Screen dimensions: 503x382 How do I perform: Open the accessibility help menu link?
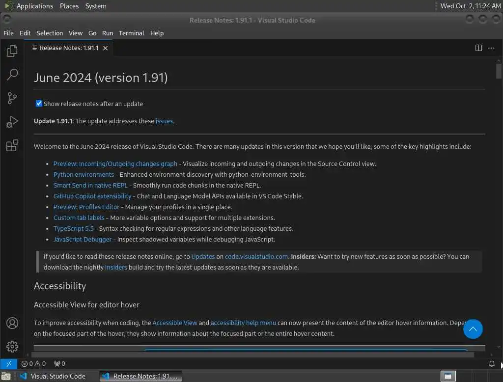(x=243, y=323)
